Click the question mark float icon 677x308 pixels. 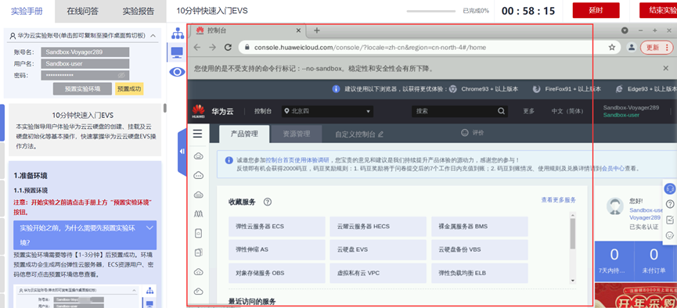pos(670,204)
